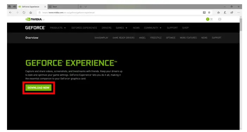This screenshot has height=132, width=247.
Task: Open browser settings and more menu
Action: point(239,12)
